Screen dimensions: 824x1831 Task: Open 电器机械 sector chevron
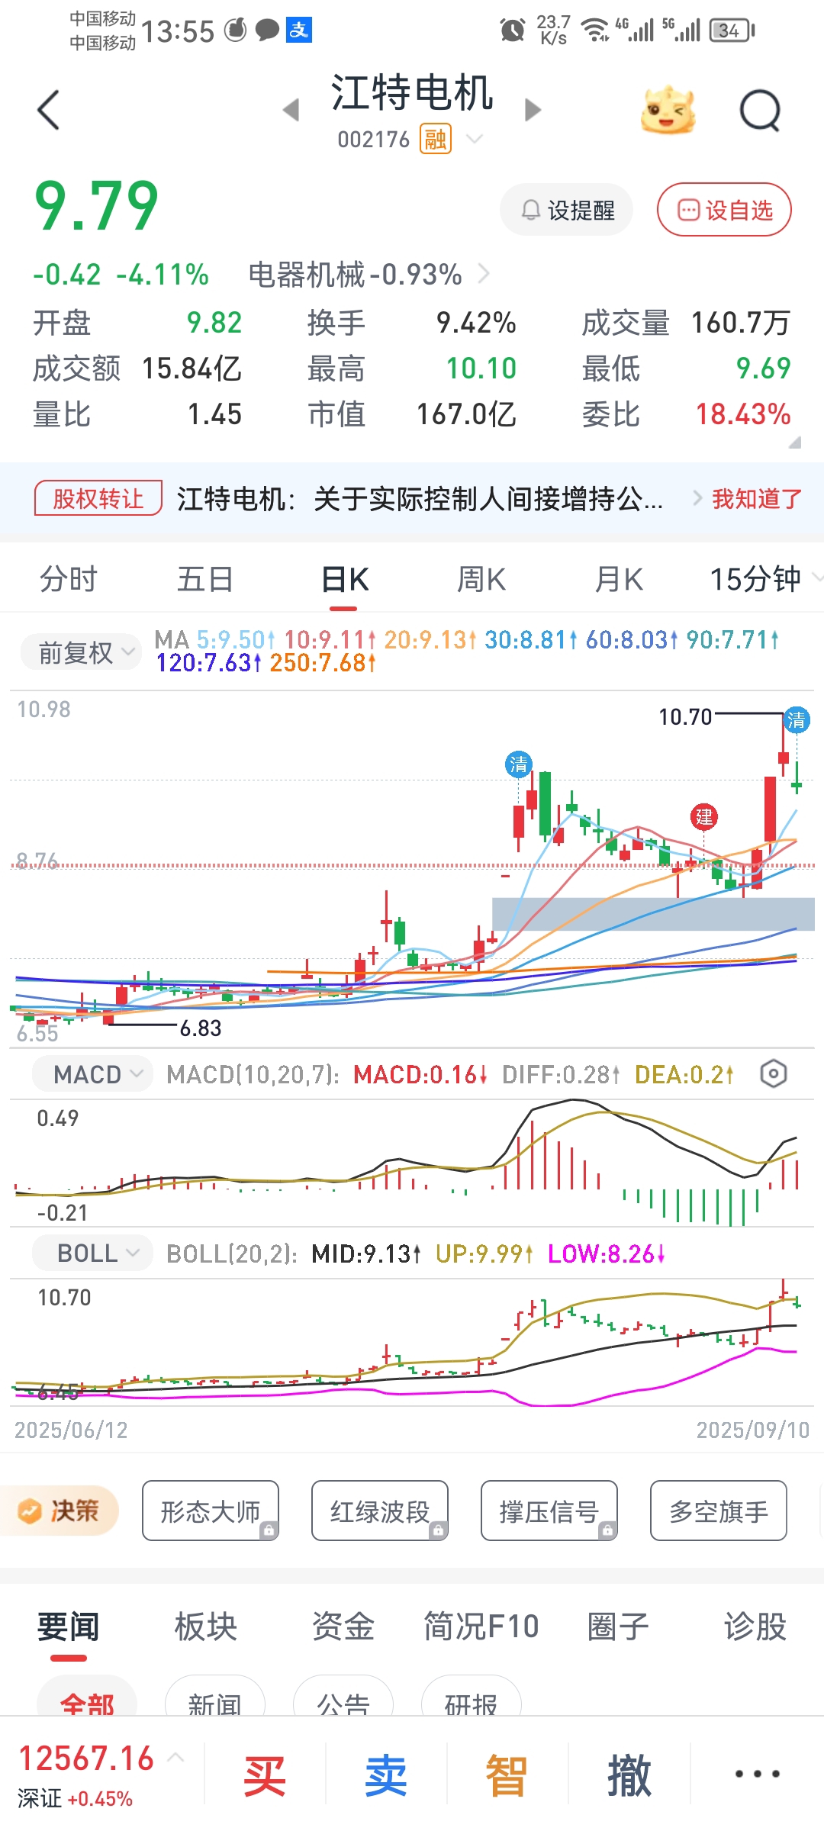coord(483,273)
